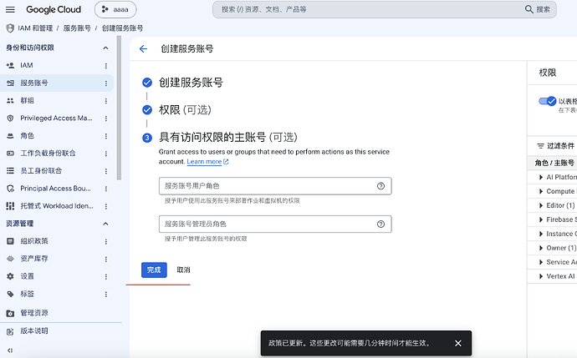Click the 员工身份联合 list icon

click(x=10, y=171)
